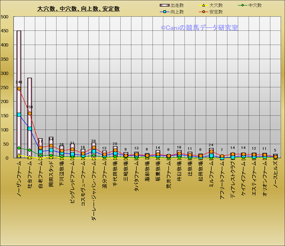Viewport: 285px width, 246px height.
Task: Select the data label 38 above ダーレー・ジャパン・ファーム
Action: click(94, 141)
